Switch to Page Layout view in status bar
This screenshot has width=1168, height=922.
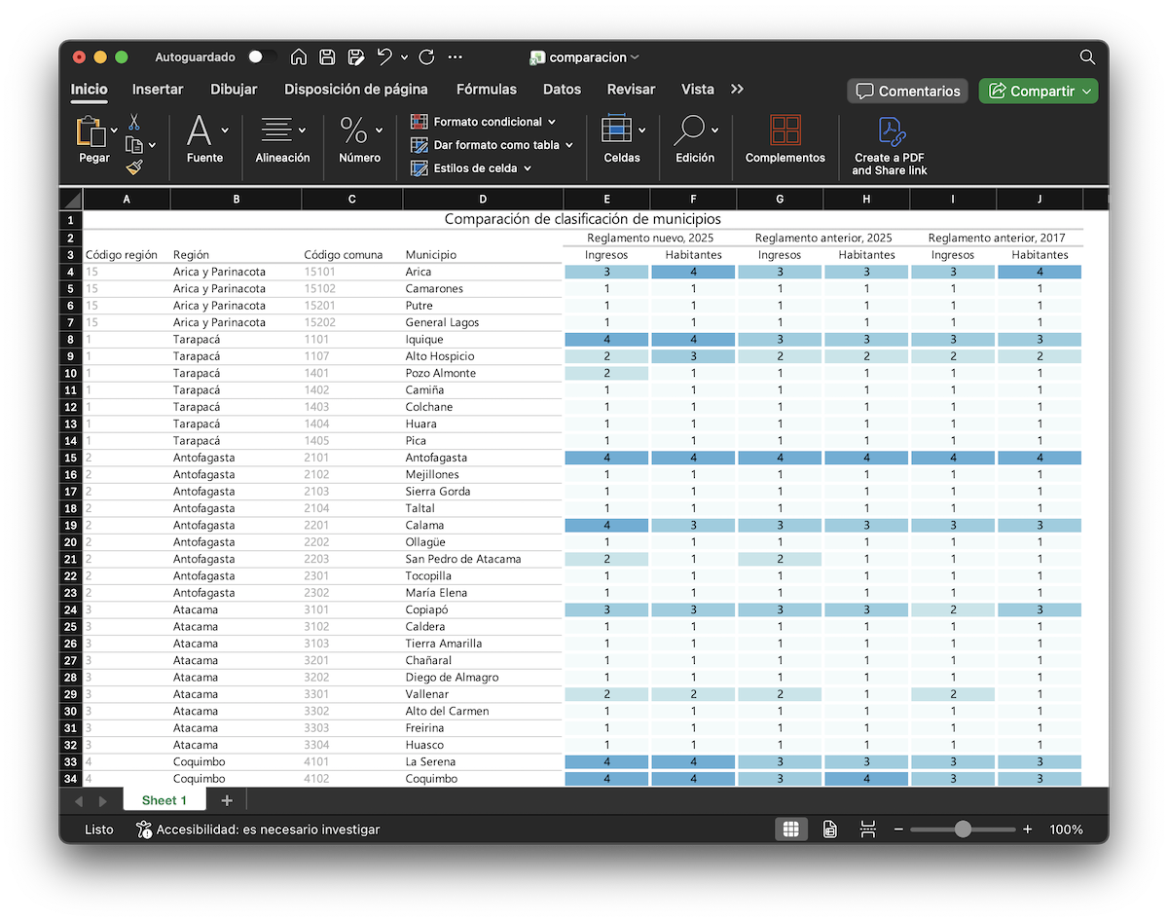coord(829,830)
